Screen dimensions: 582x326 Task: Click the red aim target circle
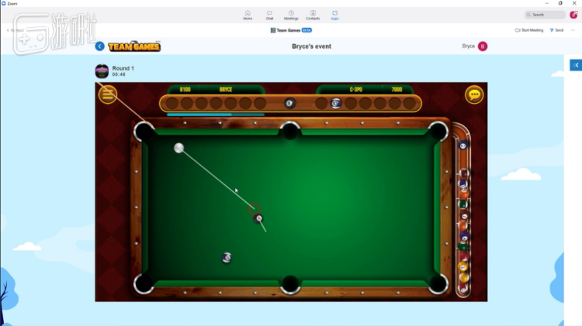(x=255, y=209)
